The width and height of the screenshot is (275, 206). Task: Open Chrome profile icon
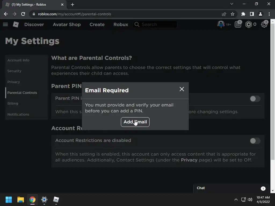click(x=260, y=14)
